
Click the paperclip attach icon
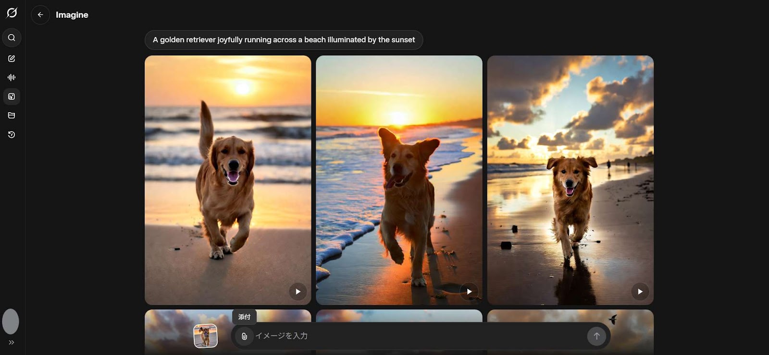[x=244, y=336]
